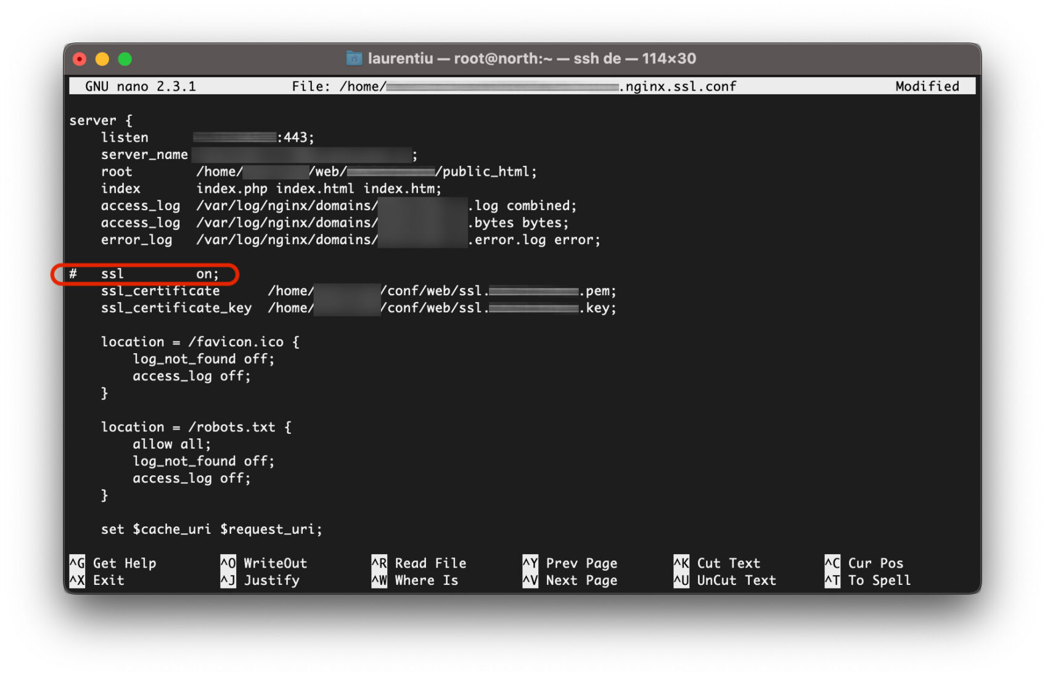The width and height of the screenshot is (1045, 678).
Task: Click the ^V Next Page shortcut
Action: point(570,580)
